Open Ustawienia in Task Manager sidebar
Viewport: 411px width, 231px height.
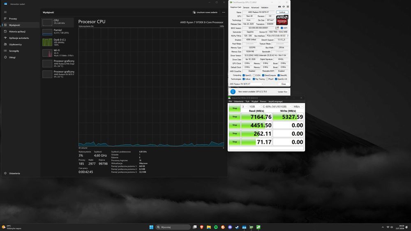20,173
